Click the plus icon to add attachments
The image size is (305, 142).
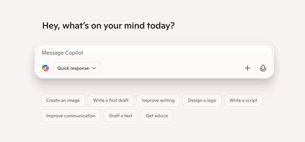tap(247, 68)
